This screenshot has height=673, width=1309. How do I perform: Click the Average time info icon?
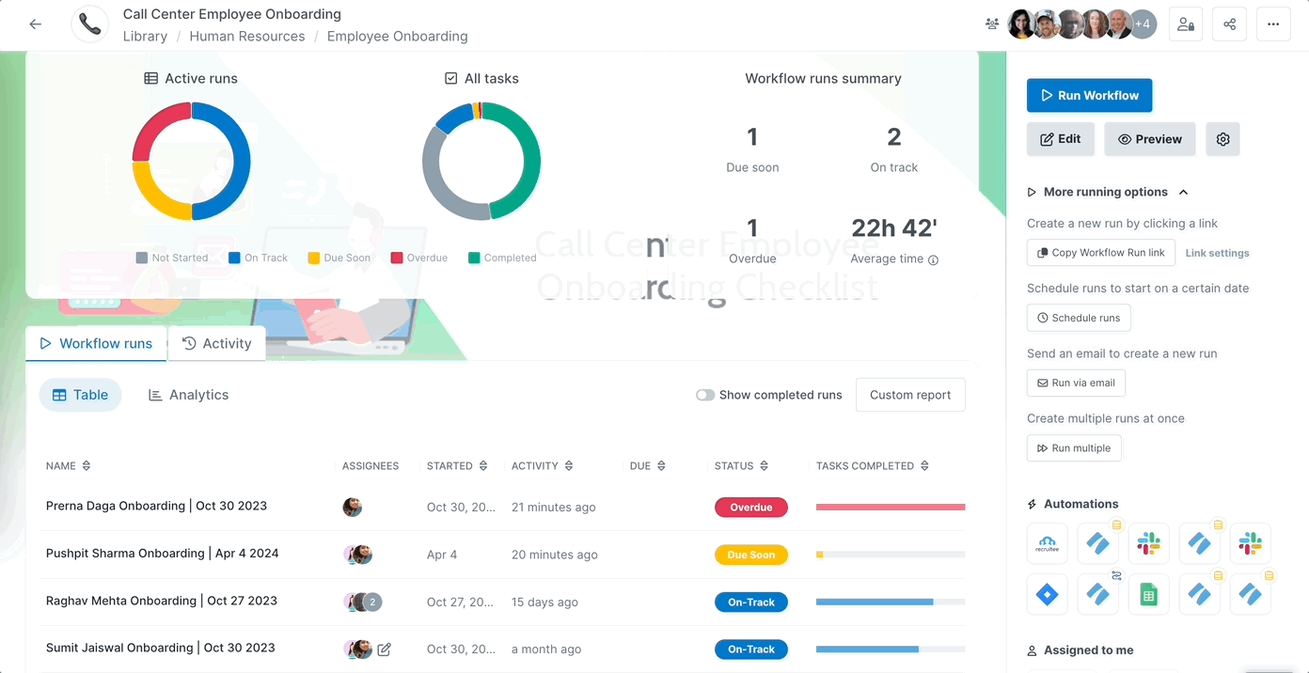933,260
